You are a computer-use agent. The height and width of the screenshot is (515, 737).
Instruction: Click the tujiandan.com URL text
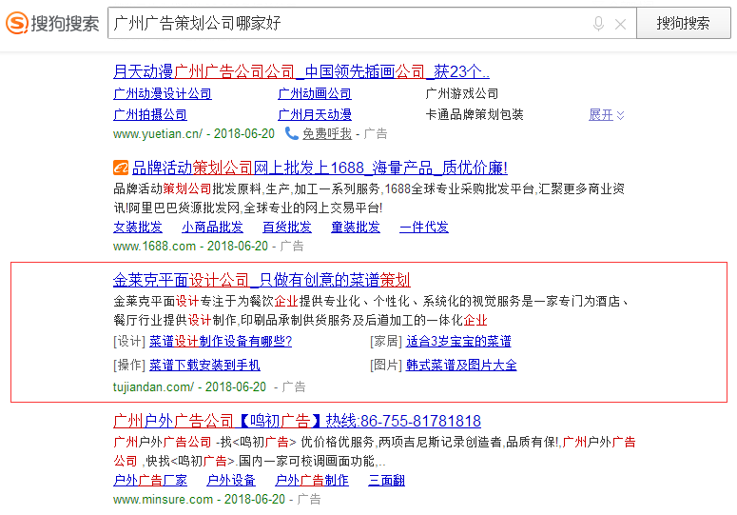click(x=153, y=387)
